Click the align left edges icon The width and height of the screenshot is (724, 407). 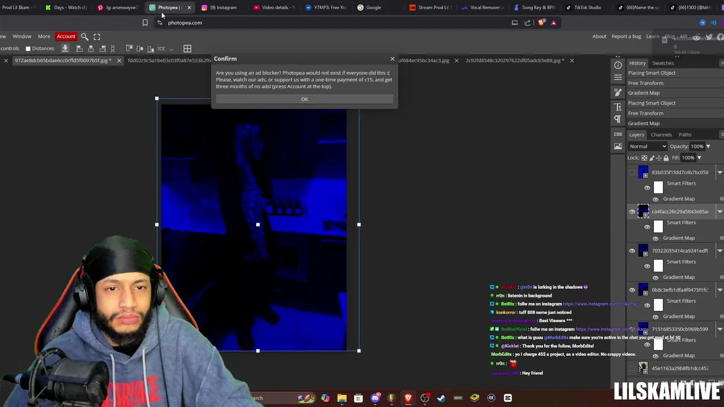coord(79,49)
